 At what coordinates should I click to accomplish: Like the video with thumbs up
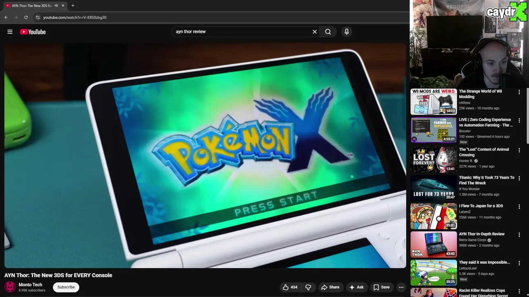pyautogui.click(x=290, y=287)
